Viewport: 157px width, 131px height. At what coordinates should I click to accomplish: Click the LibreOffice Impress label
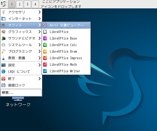pyautogui.click(x=66, y=58)
